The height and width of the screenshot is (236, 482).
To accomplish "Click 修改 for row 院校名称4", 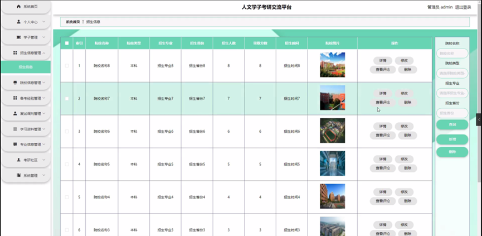I will pos(404,192).
